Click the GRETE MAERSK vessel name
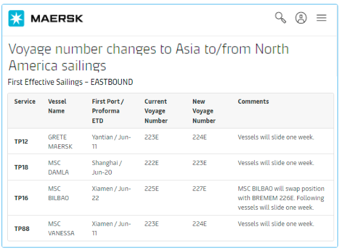The height and width of the screenshot is (251, 345). click(60, 142)
